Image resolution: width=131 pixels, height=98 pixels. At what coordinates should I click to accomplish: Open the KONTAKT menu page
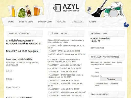pyautogui.click(x=93, y=22)
